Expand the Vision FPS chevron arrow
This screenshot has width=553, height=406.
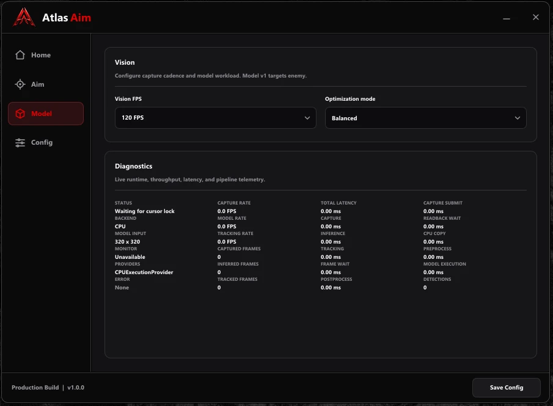pos(307,118)
